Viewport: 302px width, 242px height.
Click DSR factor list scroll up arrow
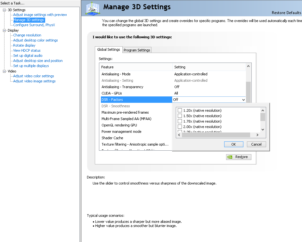coord(263,110)
